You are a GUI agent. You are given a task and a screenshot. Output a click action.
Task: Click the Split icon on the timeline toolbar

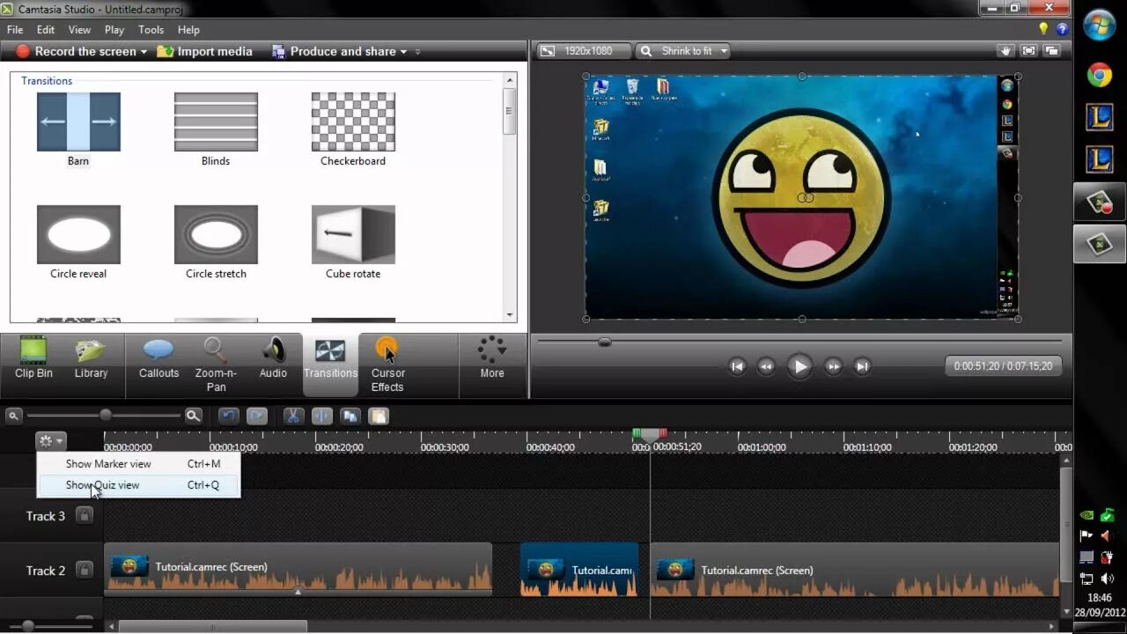(321, 416)
